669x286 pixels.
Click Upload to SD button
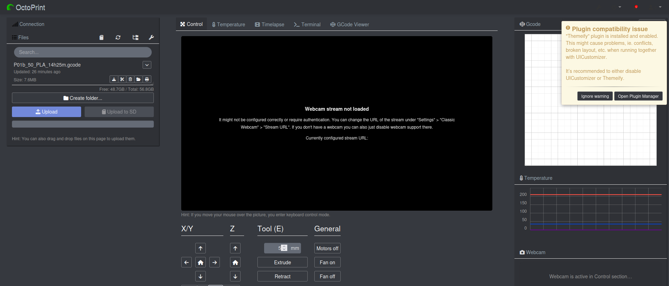pos(119,112)
